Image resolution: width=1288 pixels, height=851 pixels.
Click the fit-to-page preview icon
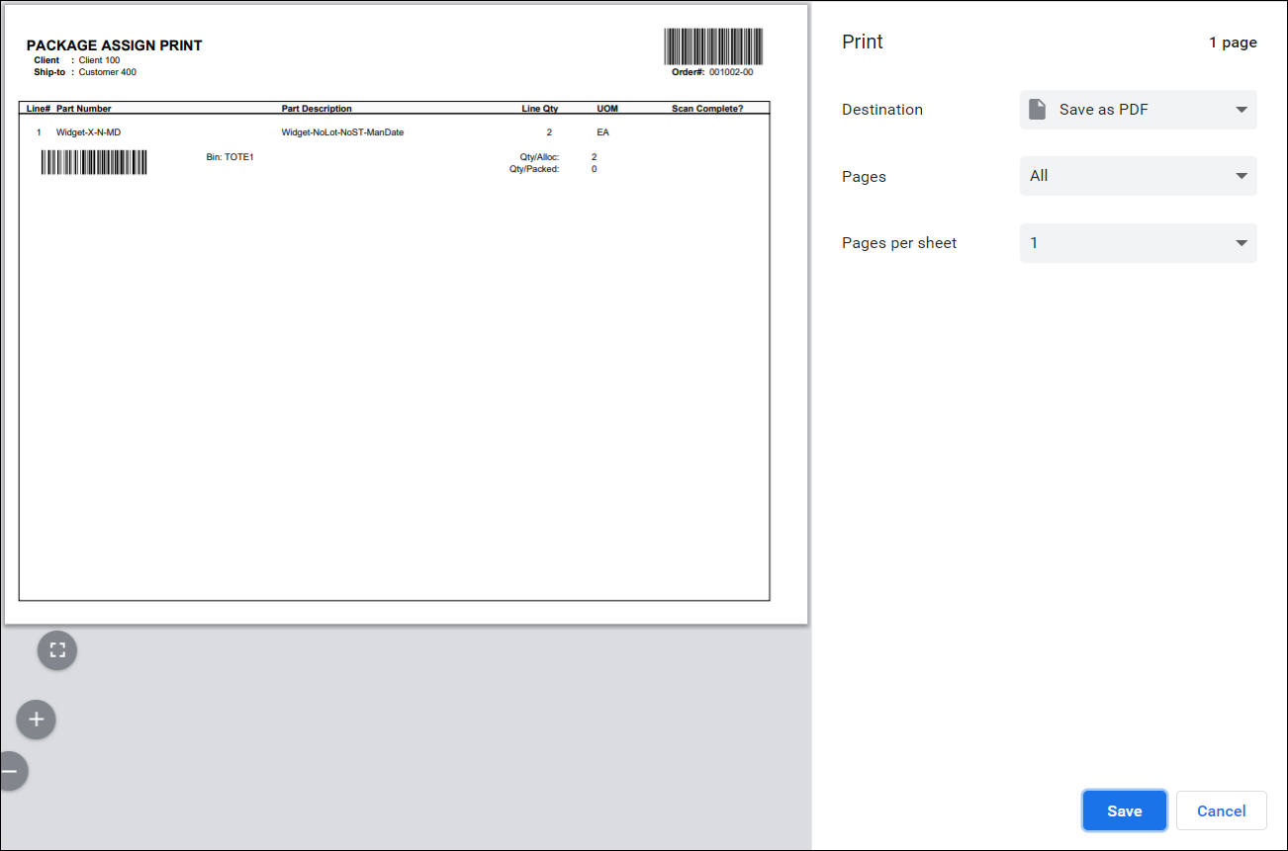point(56,650)
